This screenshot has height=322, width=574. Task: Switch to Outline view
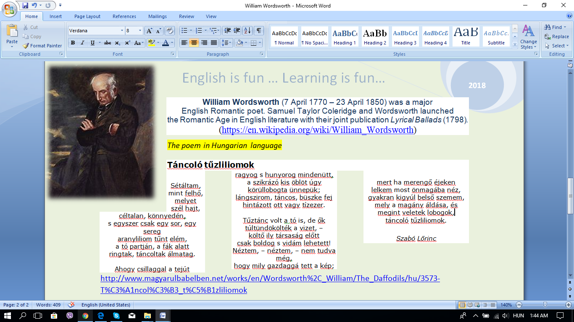(x=484, y=305)
